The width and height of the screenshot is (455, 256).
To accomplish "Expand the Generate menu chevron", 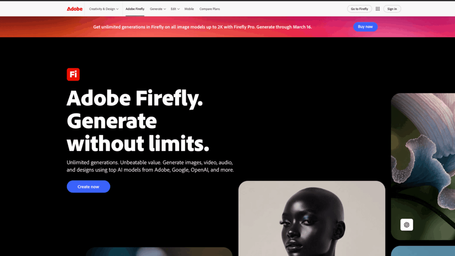I will (164, 9).
